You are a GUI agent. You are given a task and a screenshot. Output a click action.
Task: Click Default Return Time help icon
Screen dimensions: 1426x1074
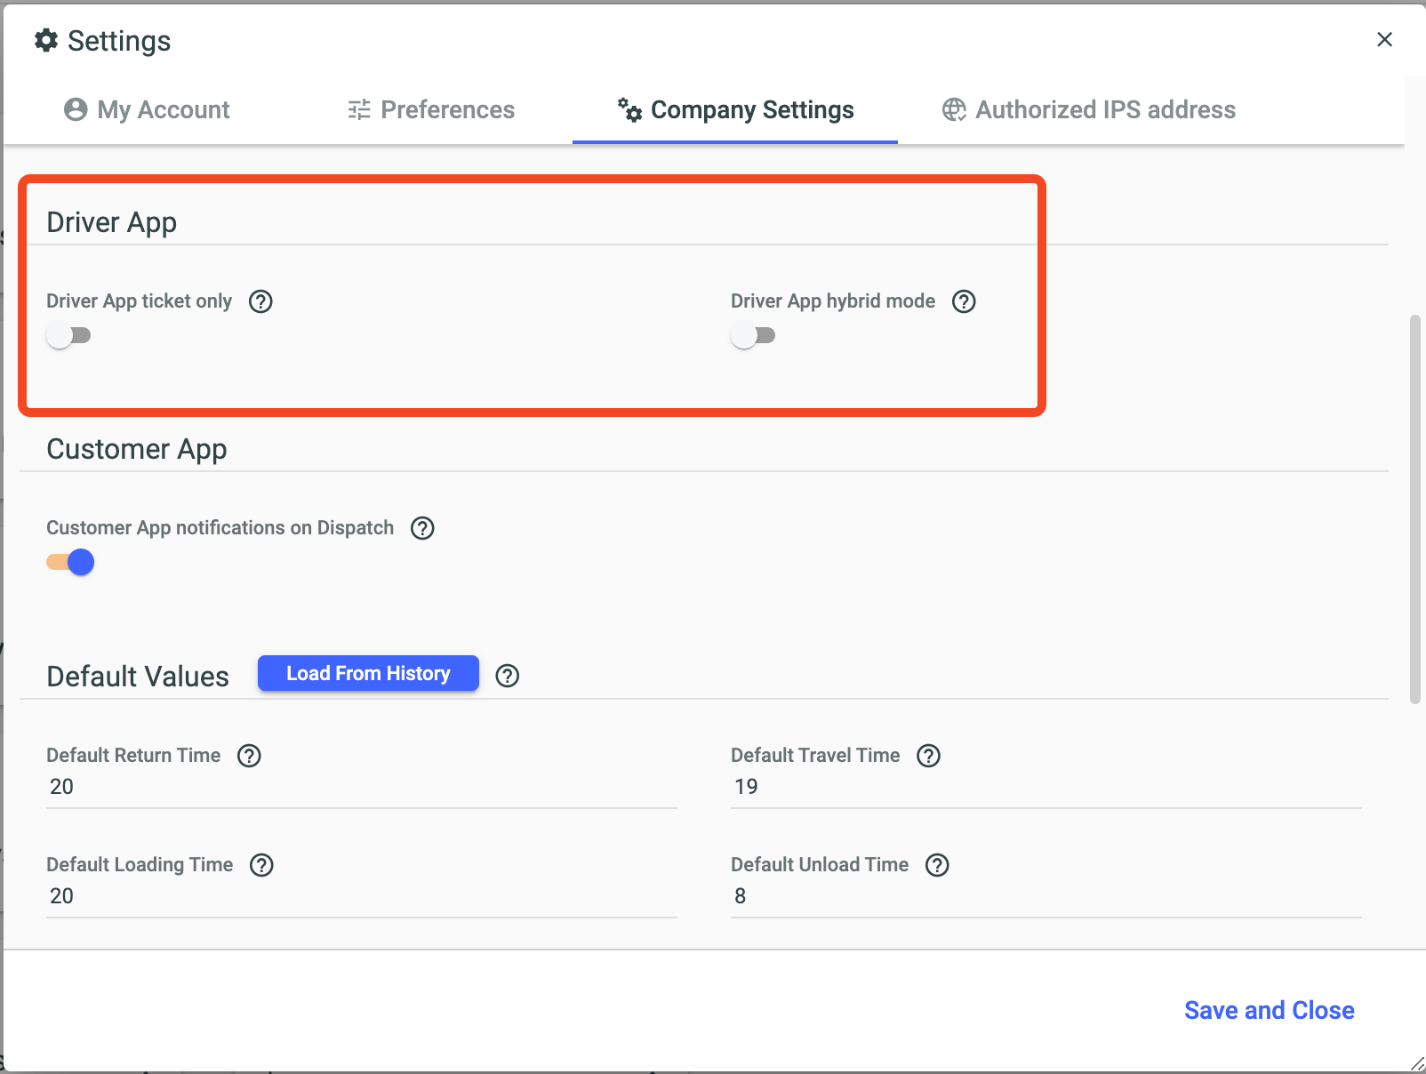(249, 756)
